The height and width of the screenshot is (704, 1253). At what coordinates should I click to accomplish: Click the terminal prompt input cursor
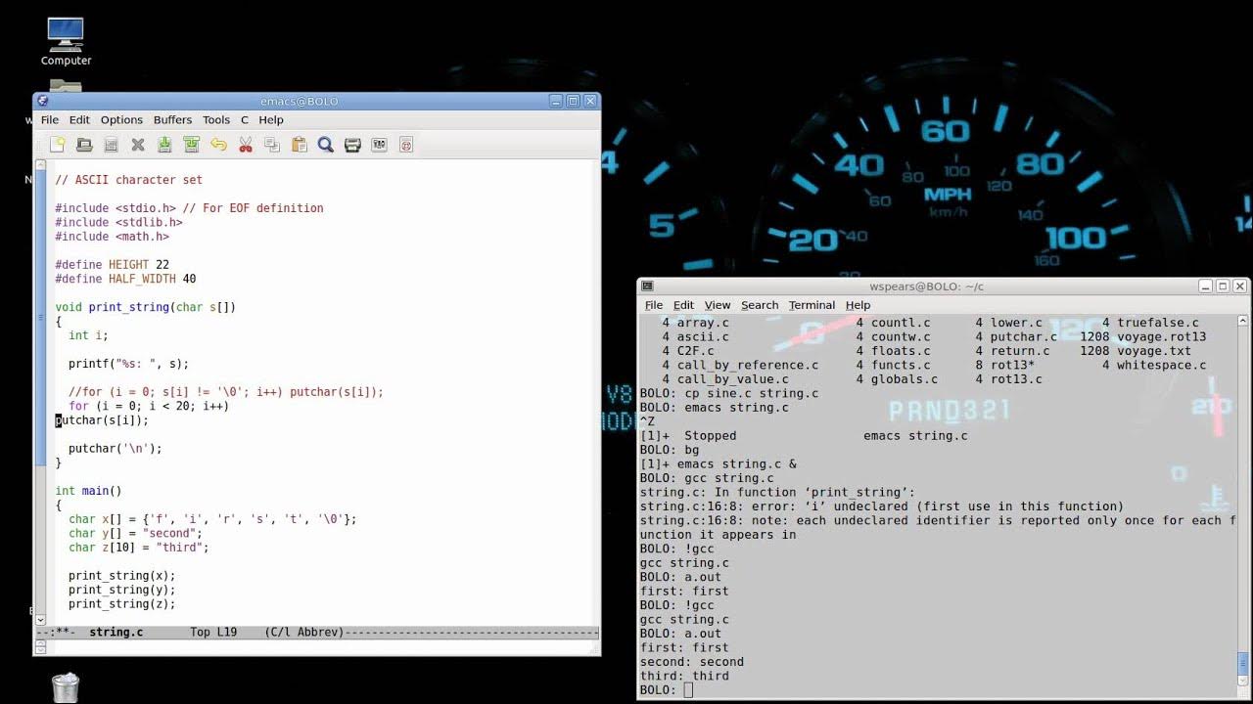coord(689,690)
